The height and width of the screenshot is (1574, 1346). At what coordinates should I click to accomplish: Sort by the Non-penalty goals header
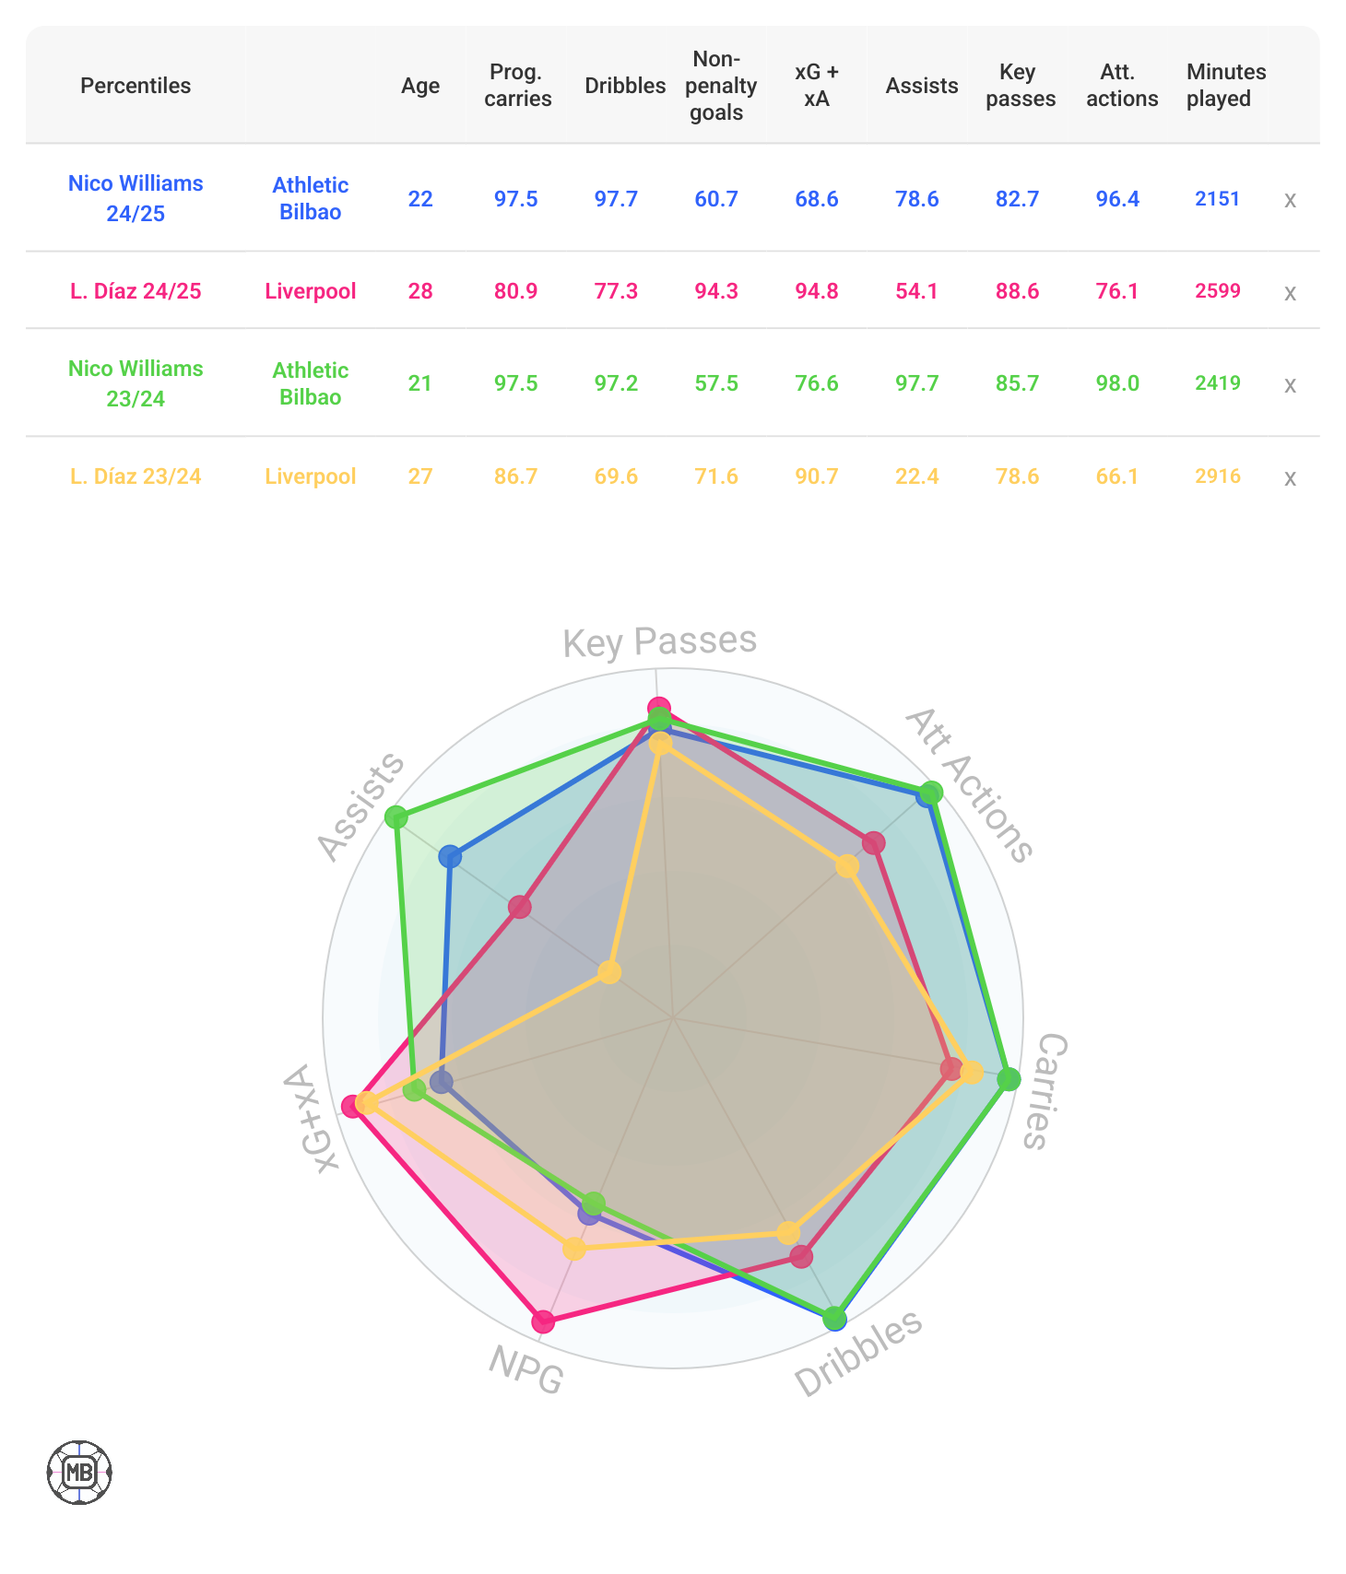tap(720, 86)
